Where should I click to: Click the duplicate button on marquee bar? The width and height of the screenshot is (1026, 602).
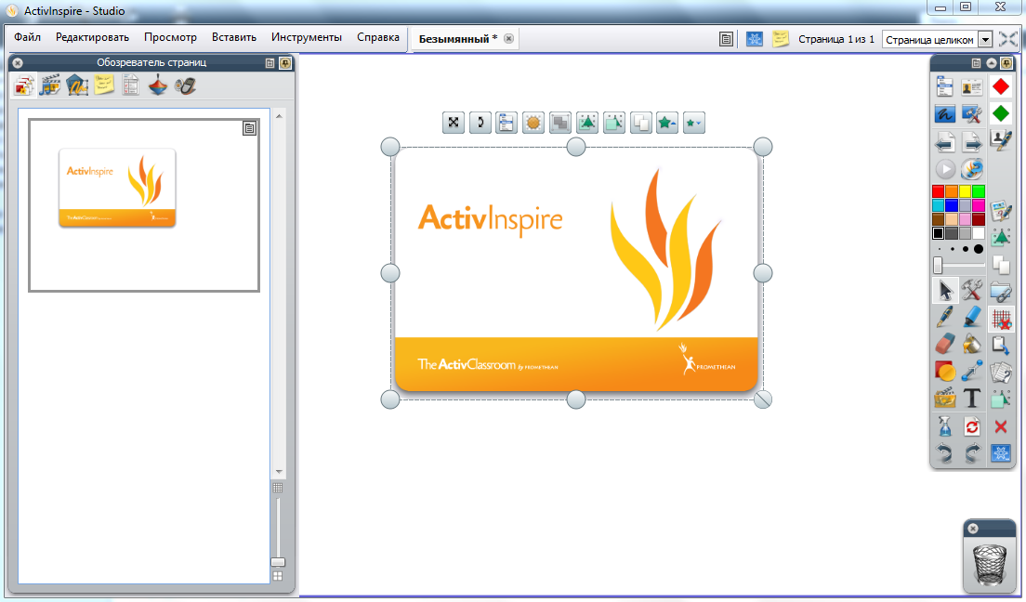coord(640,123)
